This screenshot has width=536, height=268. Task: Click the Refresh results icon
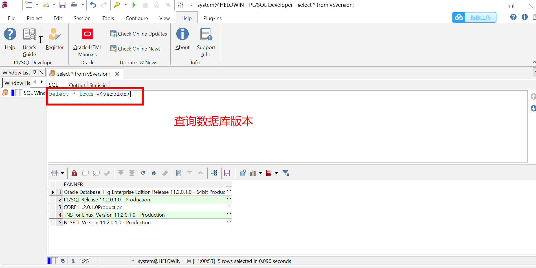(x=143, y=173)
